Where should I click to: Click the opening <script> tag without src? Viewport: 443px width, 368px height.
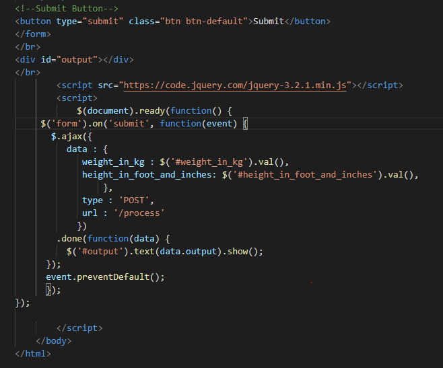click(x=77, y=98)
